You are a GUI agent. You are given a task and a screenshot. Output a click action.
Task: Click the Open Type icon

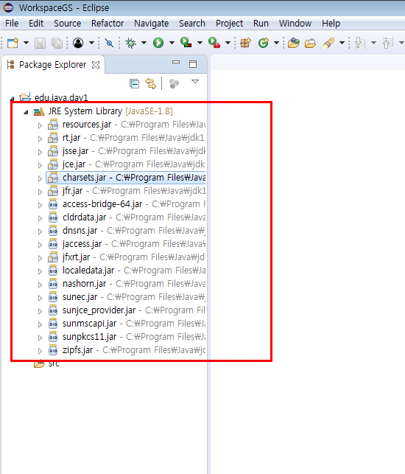pyautogui.click(x=294, y=43)
